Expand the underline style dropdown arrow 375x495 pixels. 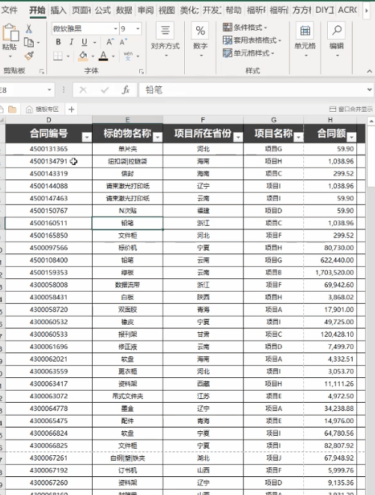[94, 42]
